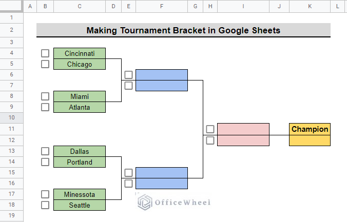Tick the checkbox next to Portland
347x222 pixels.
(x=45, y=162)
